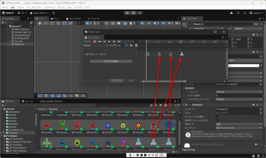Switch to the コンソール tab

pos(28,101)
